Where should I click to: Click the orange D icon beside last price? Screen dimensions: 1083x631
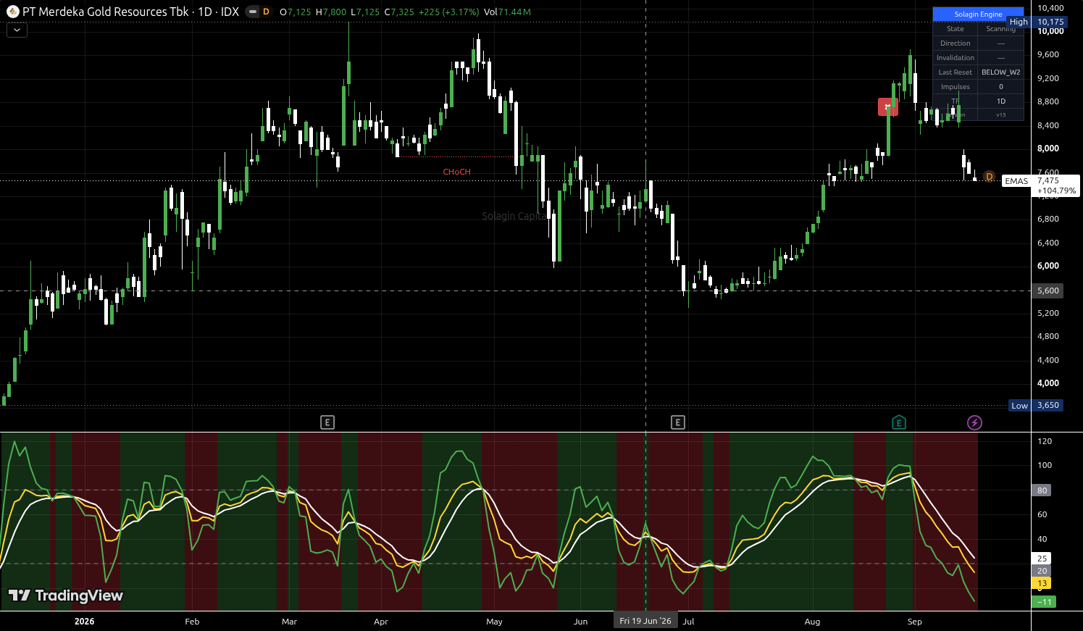(x=990, y=177)
